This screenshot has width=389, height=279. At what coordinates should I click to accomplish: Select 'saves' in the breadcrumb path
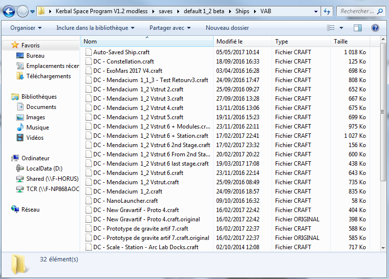(x=166, y=11)
